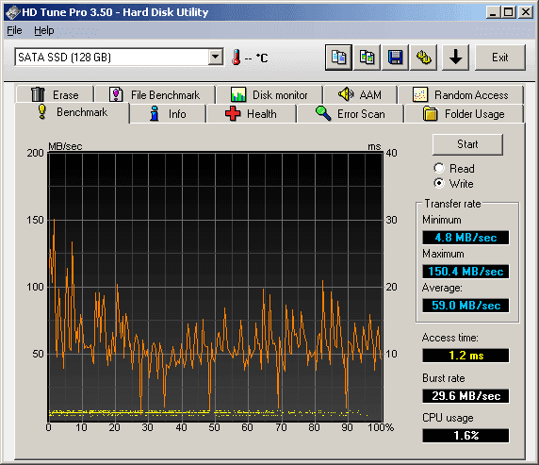The height and width of the screenshot is (465, 539).
Task: Click the save floppy disk icon
Action: click(x=396, y=58)
